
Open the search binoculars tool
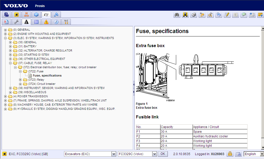[x=177, y=15]
